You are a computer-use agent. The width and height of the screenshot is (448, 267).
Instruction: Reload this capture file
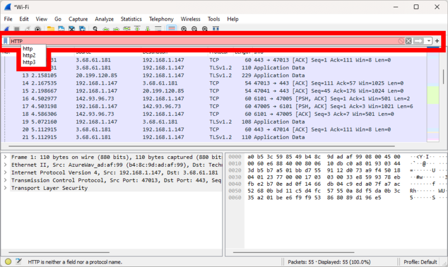pyautogui.click(x=82, y=29)
